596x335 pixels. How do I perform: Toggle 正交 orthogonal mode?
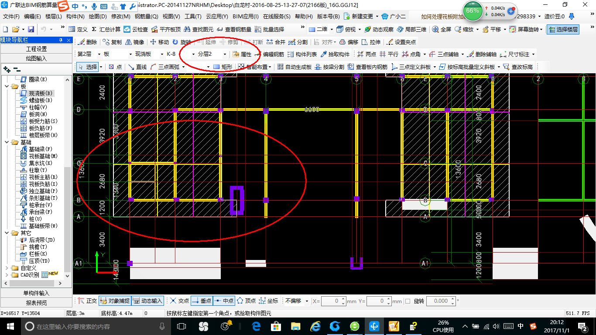pos(87,301)
